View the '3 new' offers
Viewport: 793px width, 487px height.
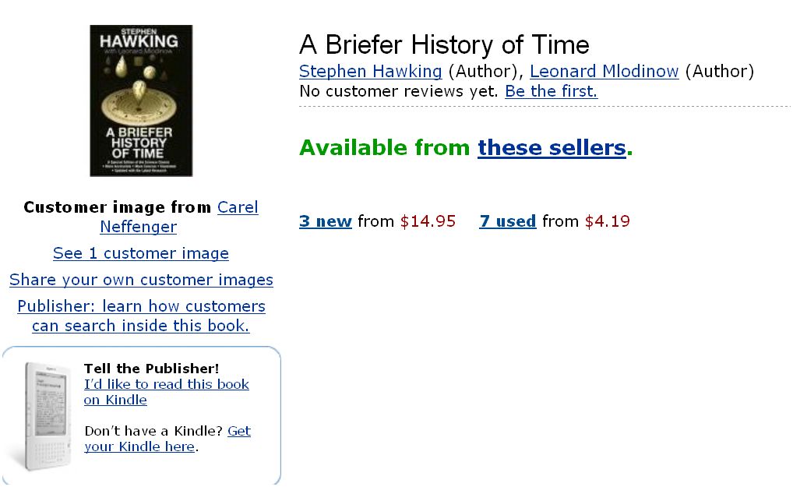point(325,221)
